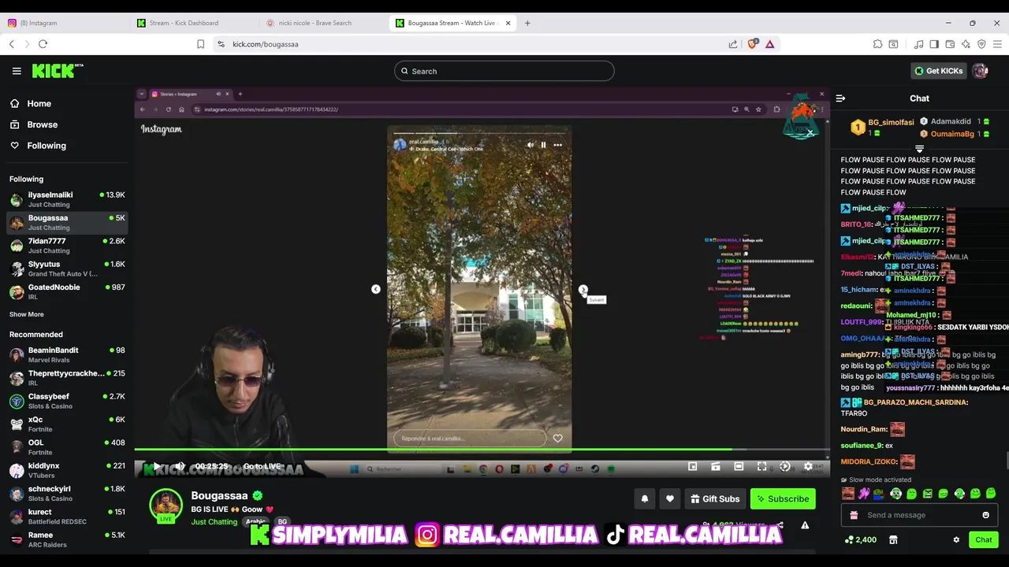1009x567 pixels.
Task: Click the Arabic language tag
Action: (x=255, y=522)
